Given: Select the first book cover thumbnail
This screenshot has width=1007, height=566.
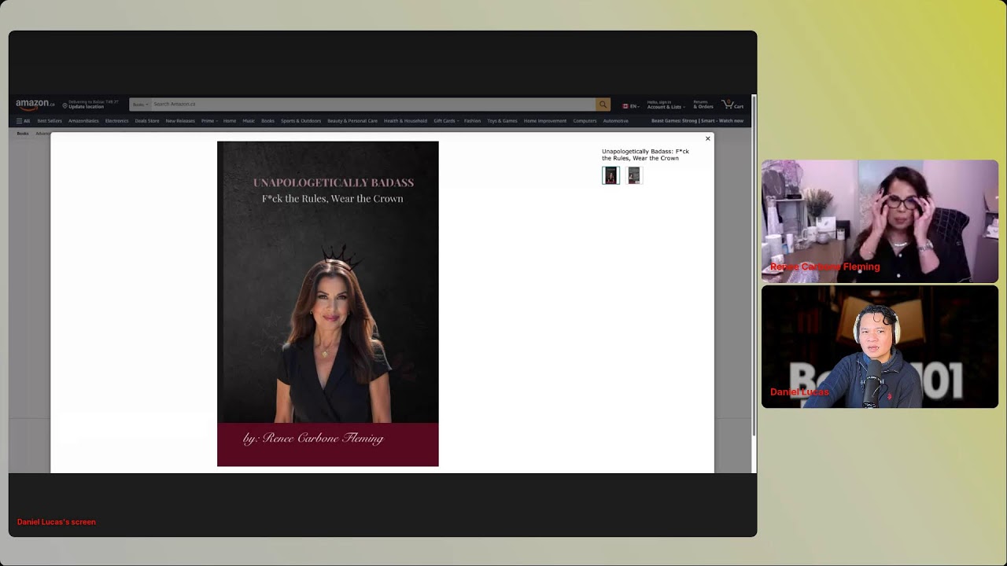Looking at the screenshot, I should [x=610, y=175].
